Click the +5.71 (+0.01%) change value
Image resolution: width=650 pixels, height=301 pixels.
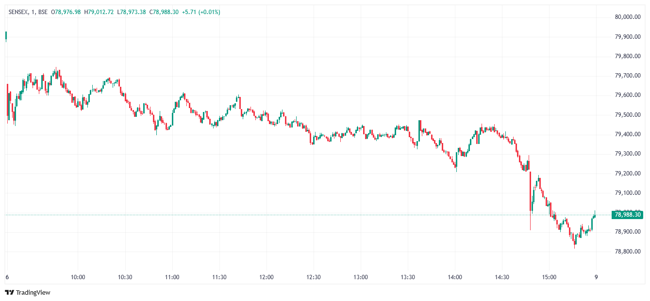[201, 12]
